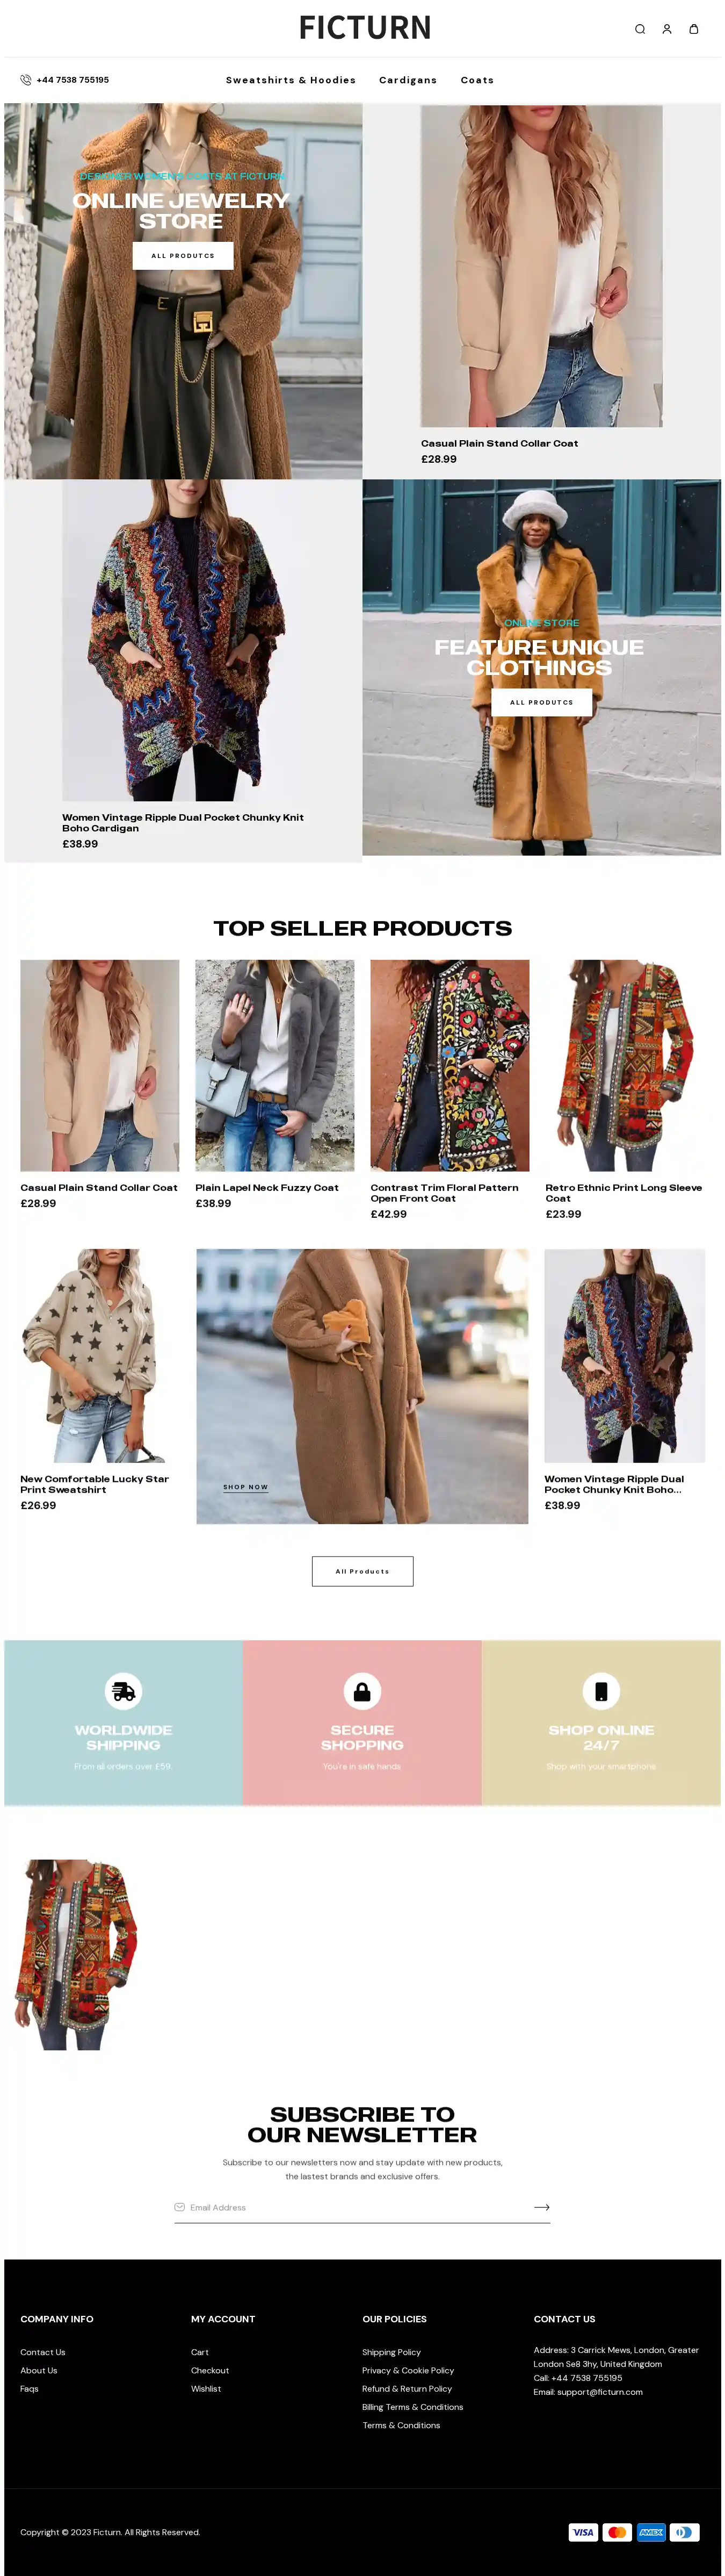Click the user account icon

point(667,29)
